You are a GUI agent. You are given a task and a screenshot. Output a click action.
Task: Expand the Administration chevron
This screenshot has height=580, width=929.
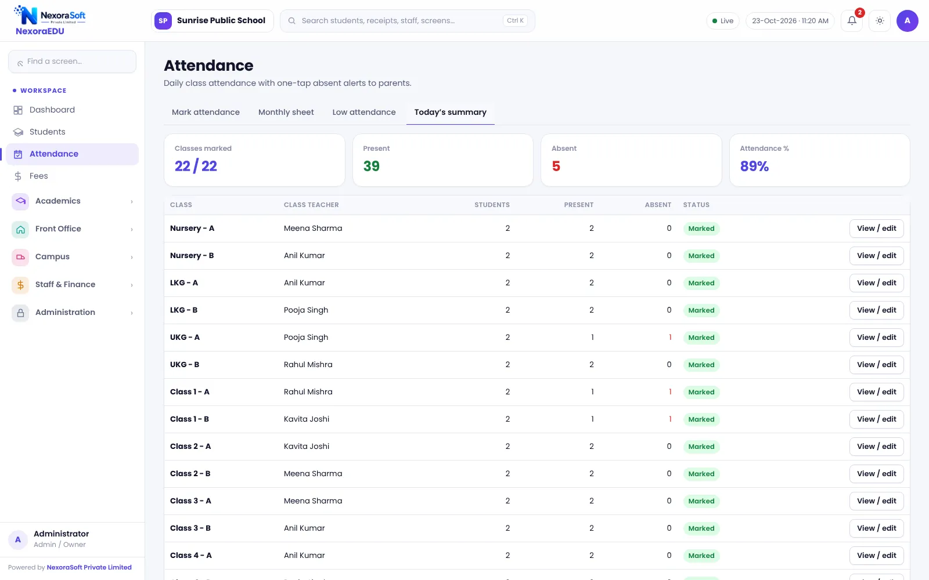132,313
